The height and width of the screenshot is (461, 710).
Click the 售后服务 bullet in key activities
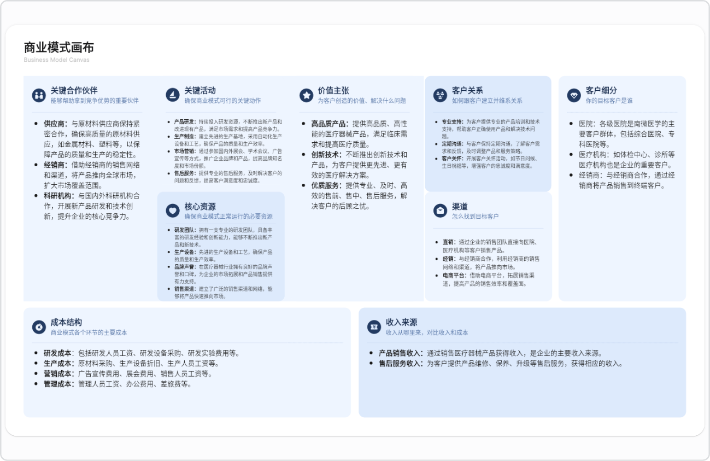coord(228,177)
